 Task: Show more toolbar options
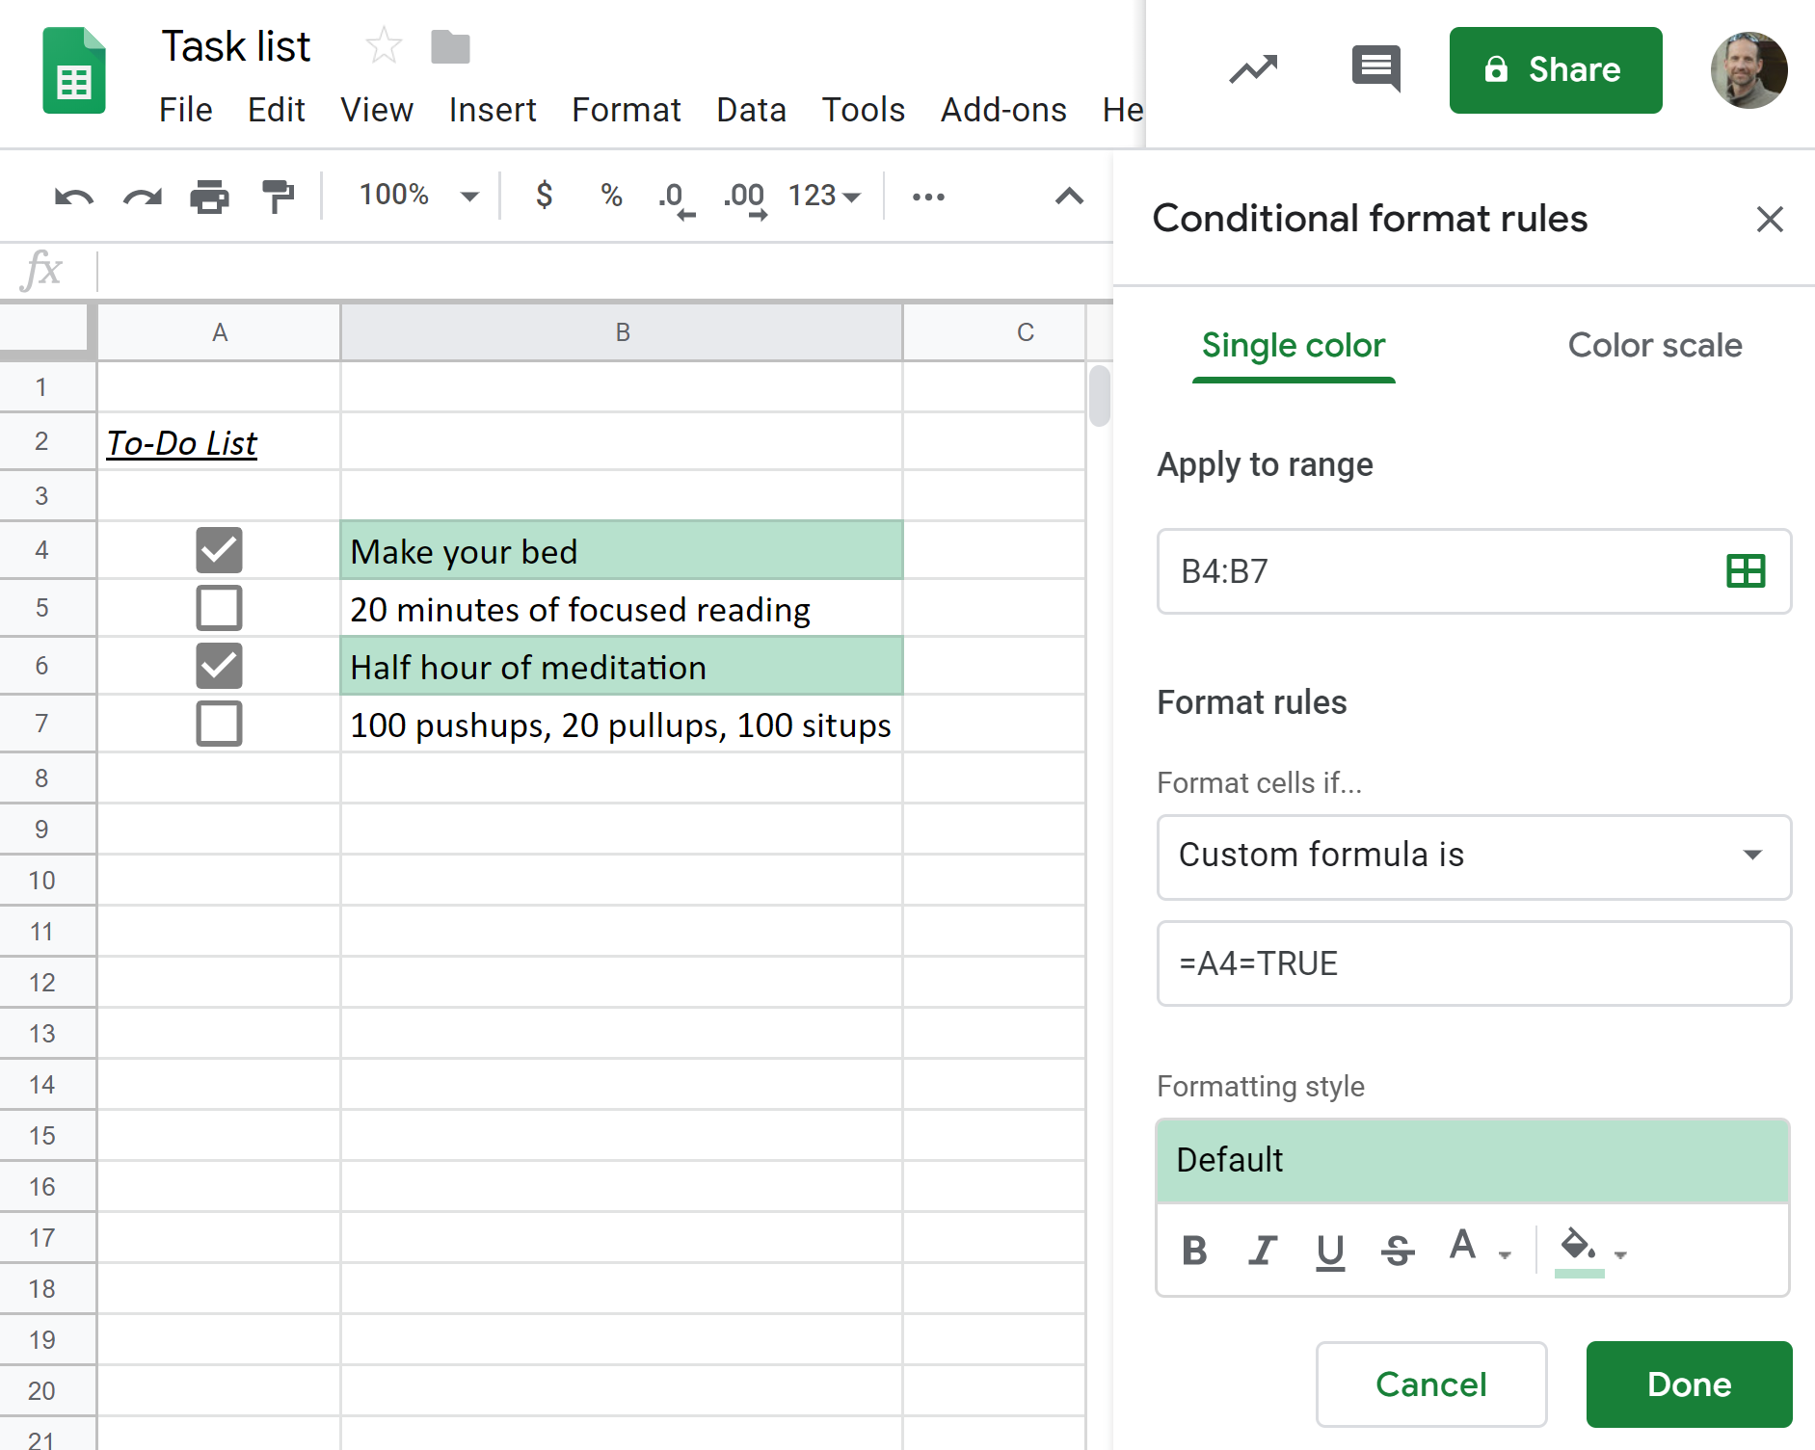tap(929, 197)
